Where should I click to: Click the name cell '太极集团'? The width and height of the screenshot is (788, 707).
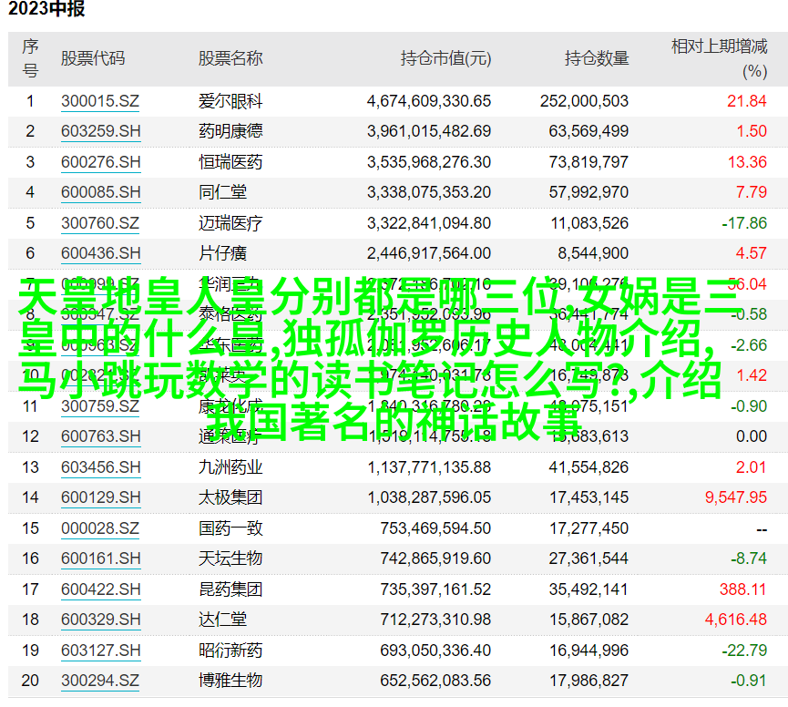pyautogui.click(x=230, y=497)
